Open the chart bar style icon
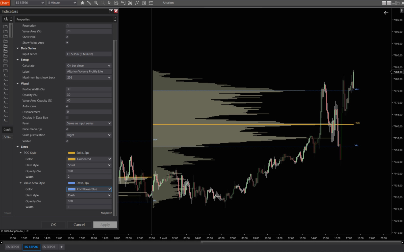Image resolution: width=404 pixels, height=252 pixels. coord(82,3)
